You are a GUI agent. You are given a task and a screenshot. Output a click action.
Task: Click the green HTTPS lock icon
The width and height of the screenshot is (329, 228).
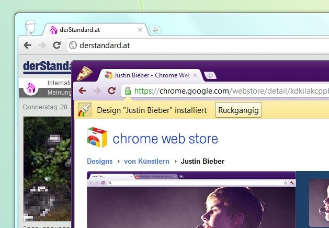pyautogui.click(x=128, y=91)
